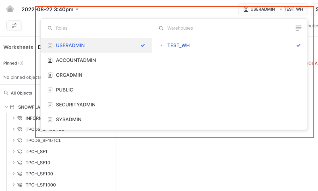Focus the Roles search field
Screen dimensions: 318x191
coord(96,28)
